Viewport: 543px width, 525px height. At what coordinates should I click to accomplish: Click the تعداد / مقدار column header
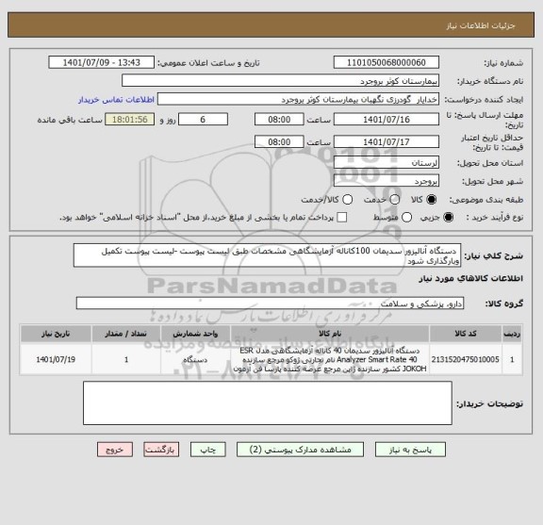point(126,334)
